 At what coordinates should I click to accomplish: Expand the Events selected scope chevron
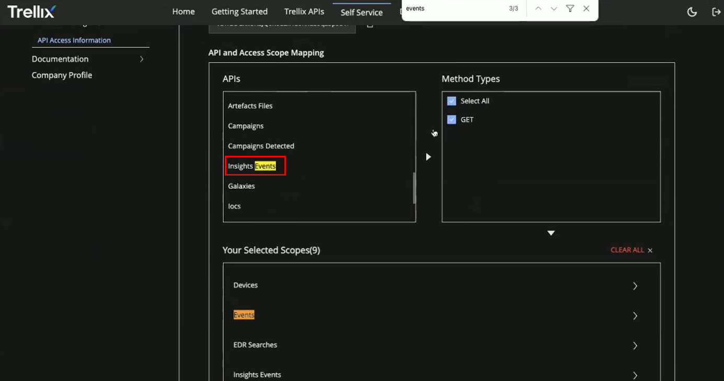pos(635,316)
